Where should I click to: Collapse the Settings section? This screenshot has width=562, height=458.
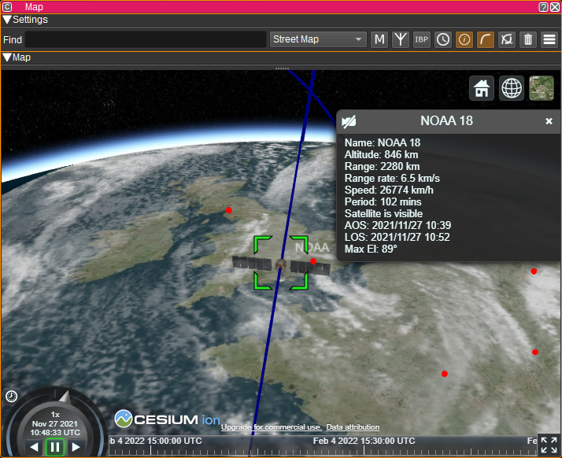point(7,20)
